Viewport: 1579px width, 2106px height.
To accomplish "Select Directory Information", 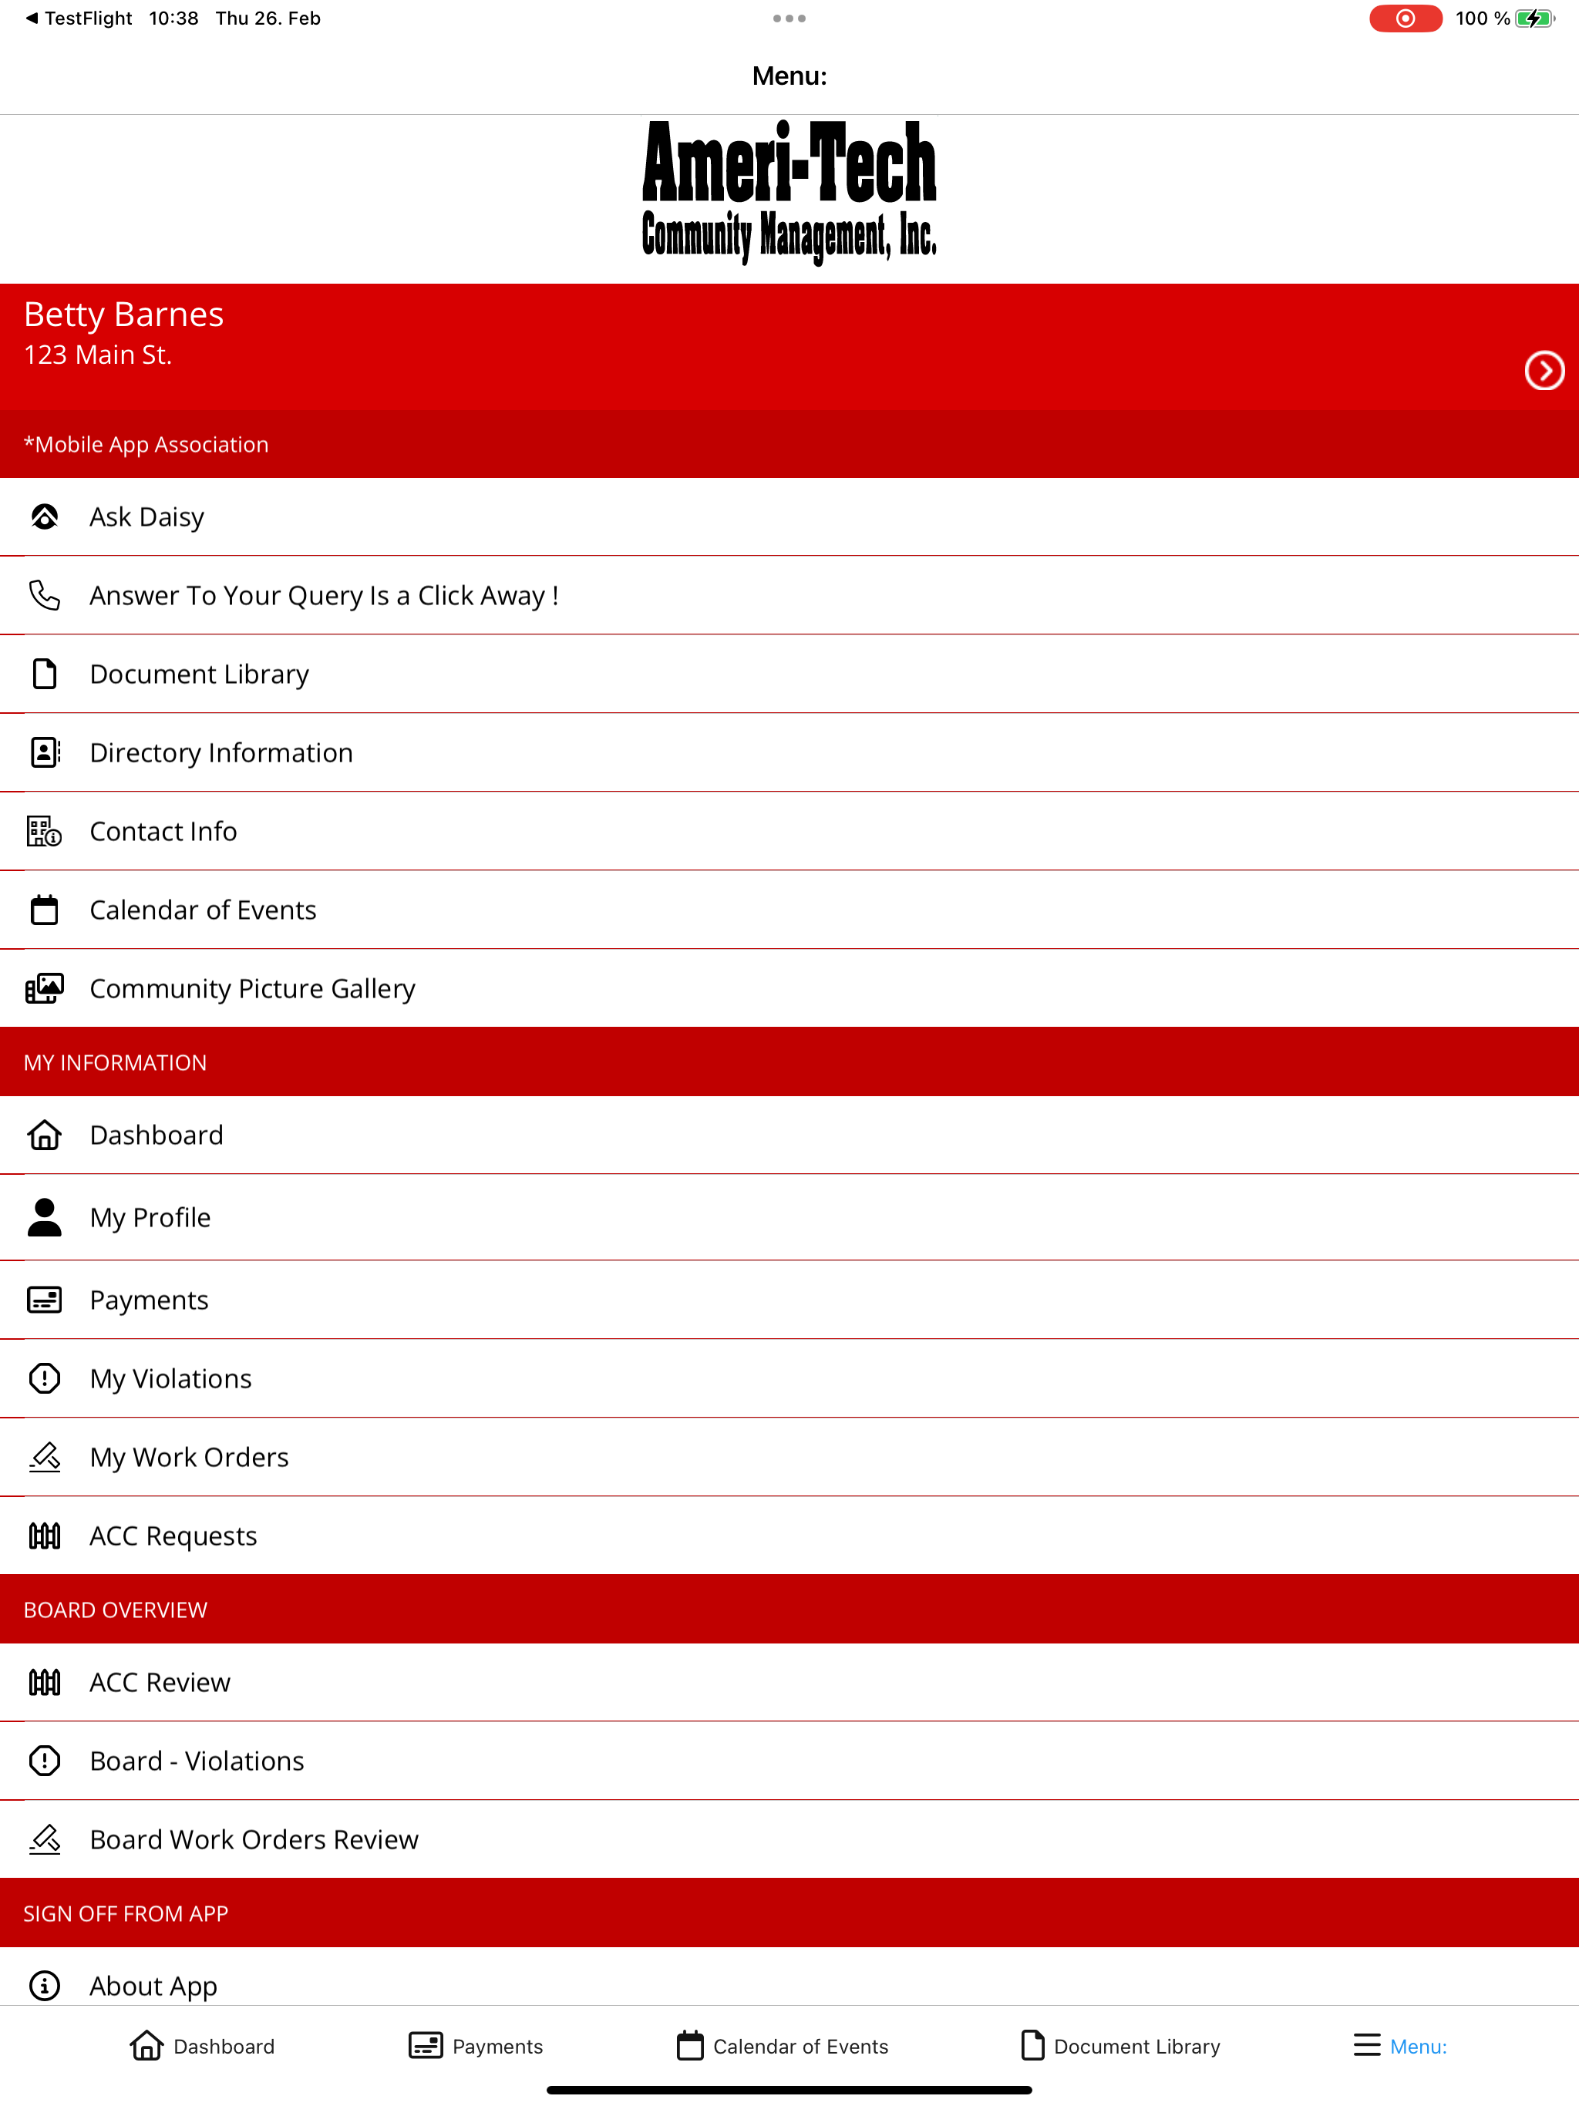I will [x=789, y=752].
